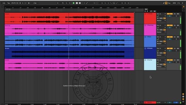The image size is (186, 105).
Task: Click the automation lock icon beside locator arrows
Action: tap(155, 11)
